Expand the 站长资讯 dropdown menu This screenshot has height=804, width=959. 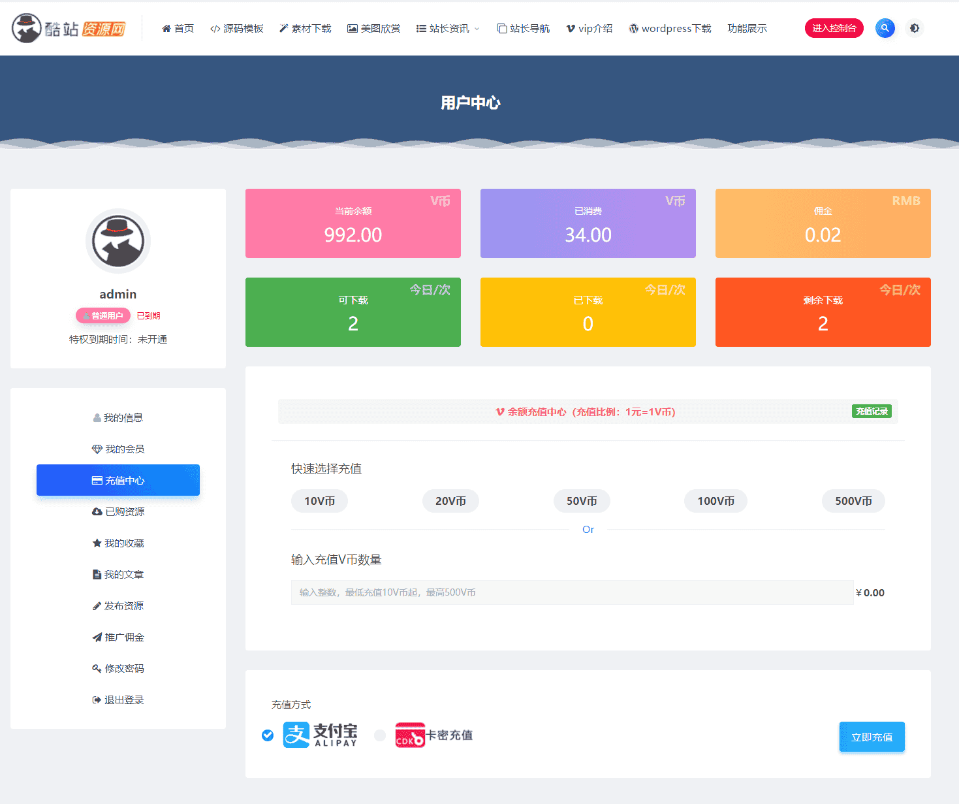[x=448, y=28]
